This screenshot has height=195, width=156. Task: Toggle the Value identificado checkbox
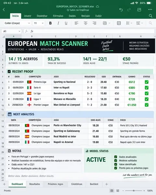coord(116,164)
